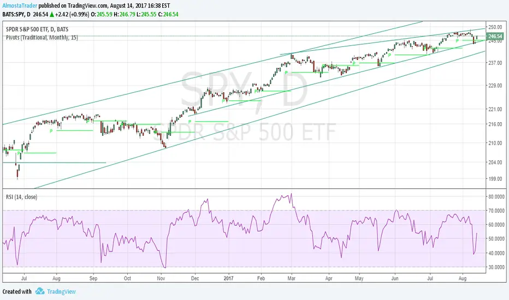
Task: Click the TradingView cloud logo icon
Action: pos(40,291)
